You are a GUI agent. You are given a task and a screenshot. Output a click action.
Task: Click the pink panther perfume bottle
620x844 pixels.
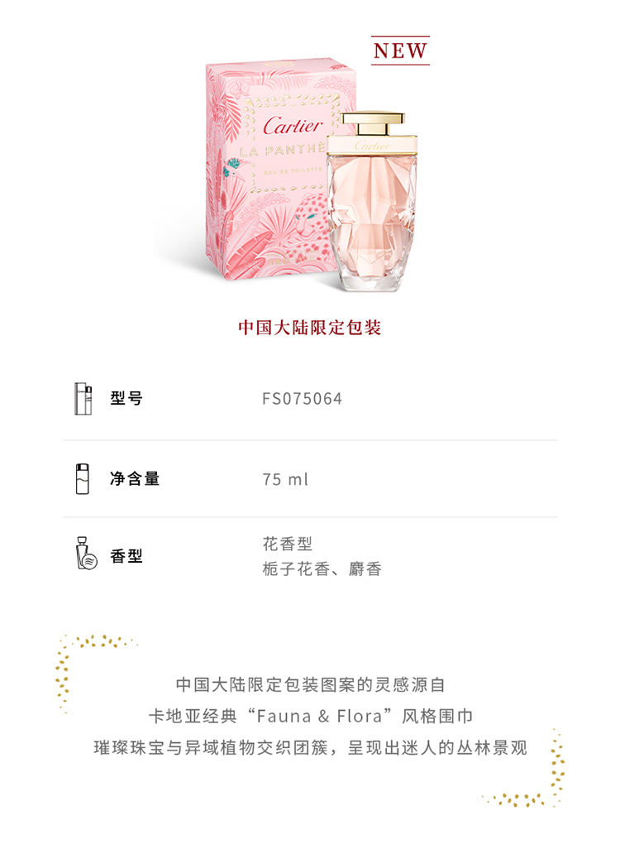372,202
